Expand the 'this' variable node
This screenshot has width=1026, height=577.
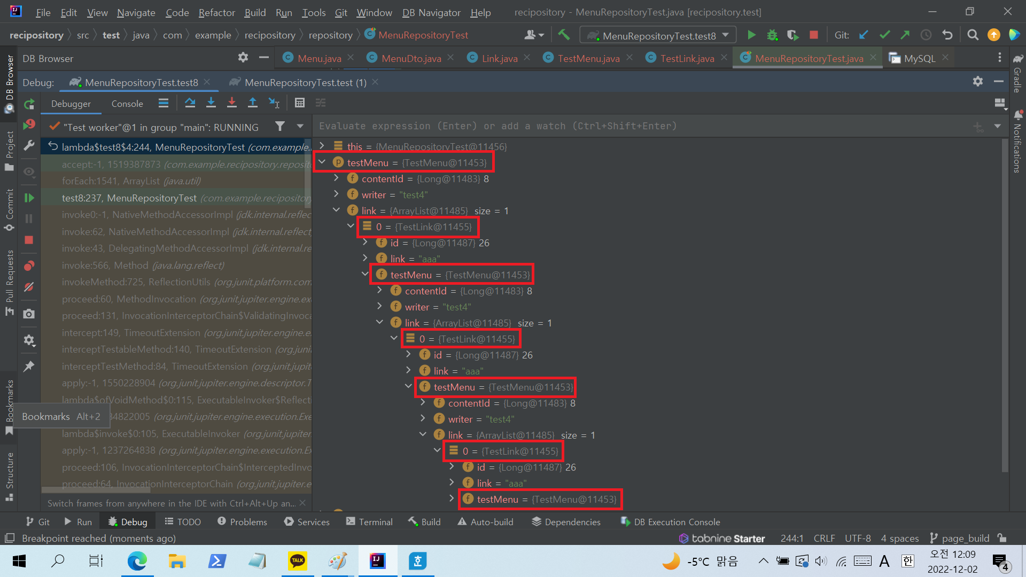point(322,146)
